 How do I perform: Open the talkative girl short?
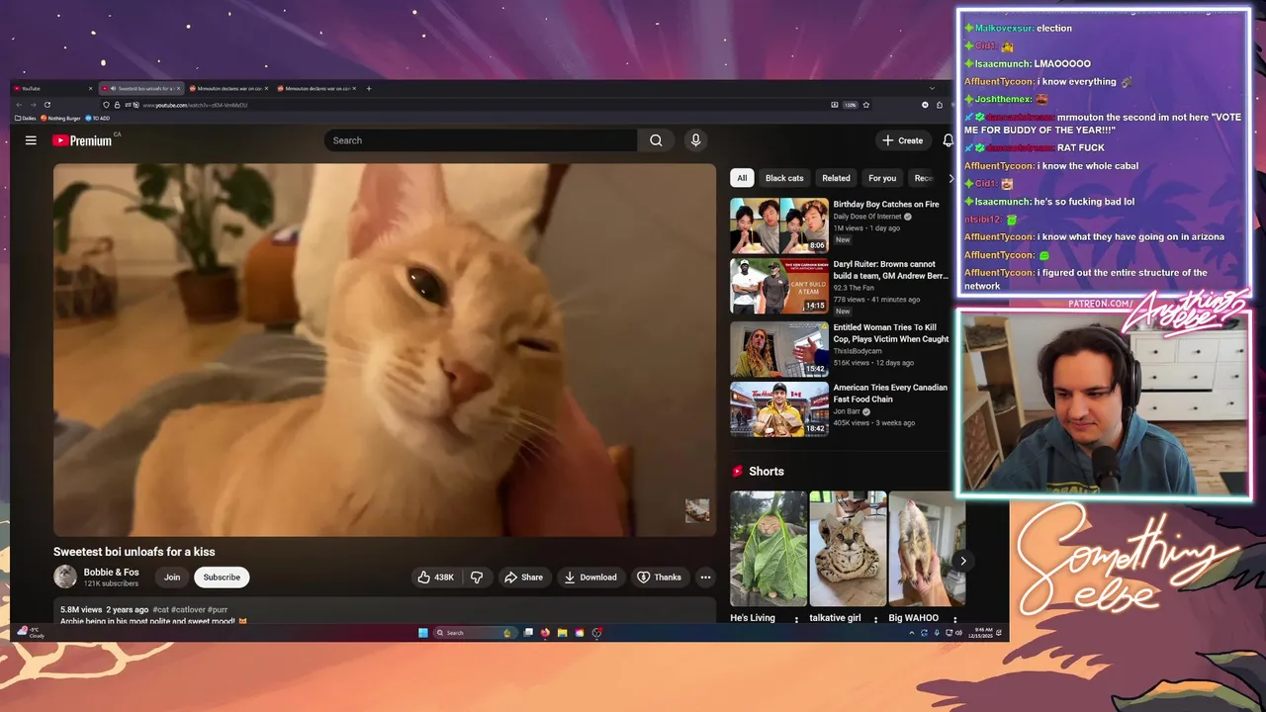click(x=848, y=549)
